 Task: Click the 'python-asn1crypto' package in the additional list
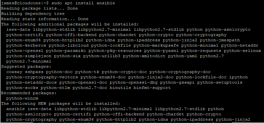pyautogui.click(x=228, y=29)
